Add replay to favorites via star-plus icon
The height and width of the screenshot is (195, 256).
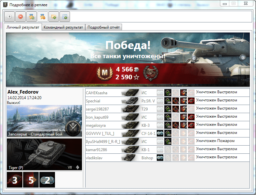coord(32,17)
